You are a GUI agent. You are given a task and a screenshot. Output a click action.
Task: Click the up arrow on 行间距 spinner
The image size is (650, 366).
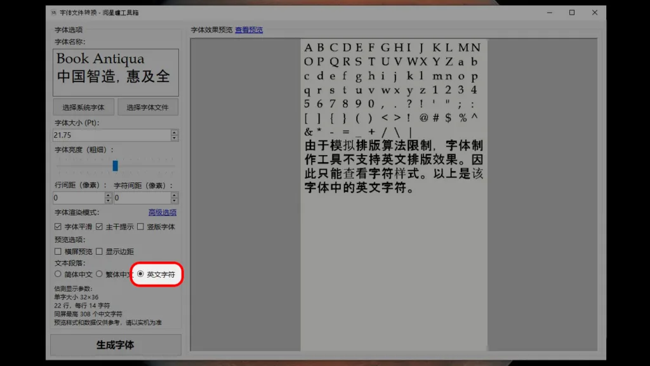point(109,194)
